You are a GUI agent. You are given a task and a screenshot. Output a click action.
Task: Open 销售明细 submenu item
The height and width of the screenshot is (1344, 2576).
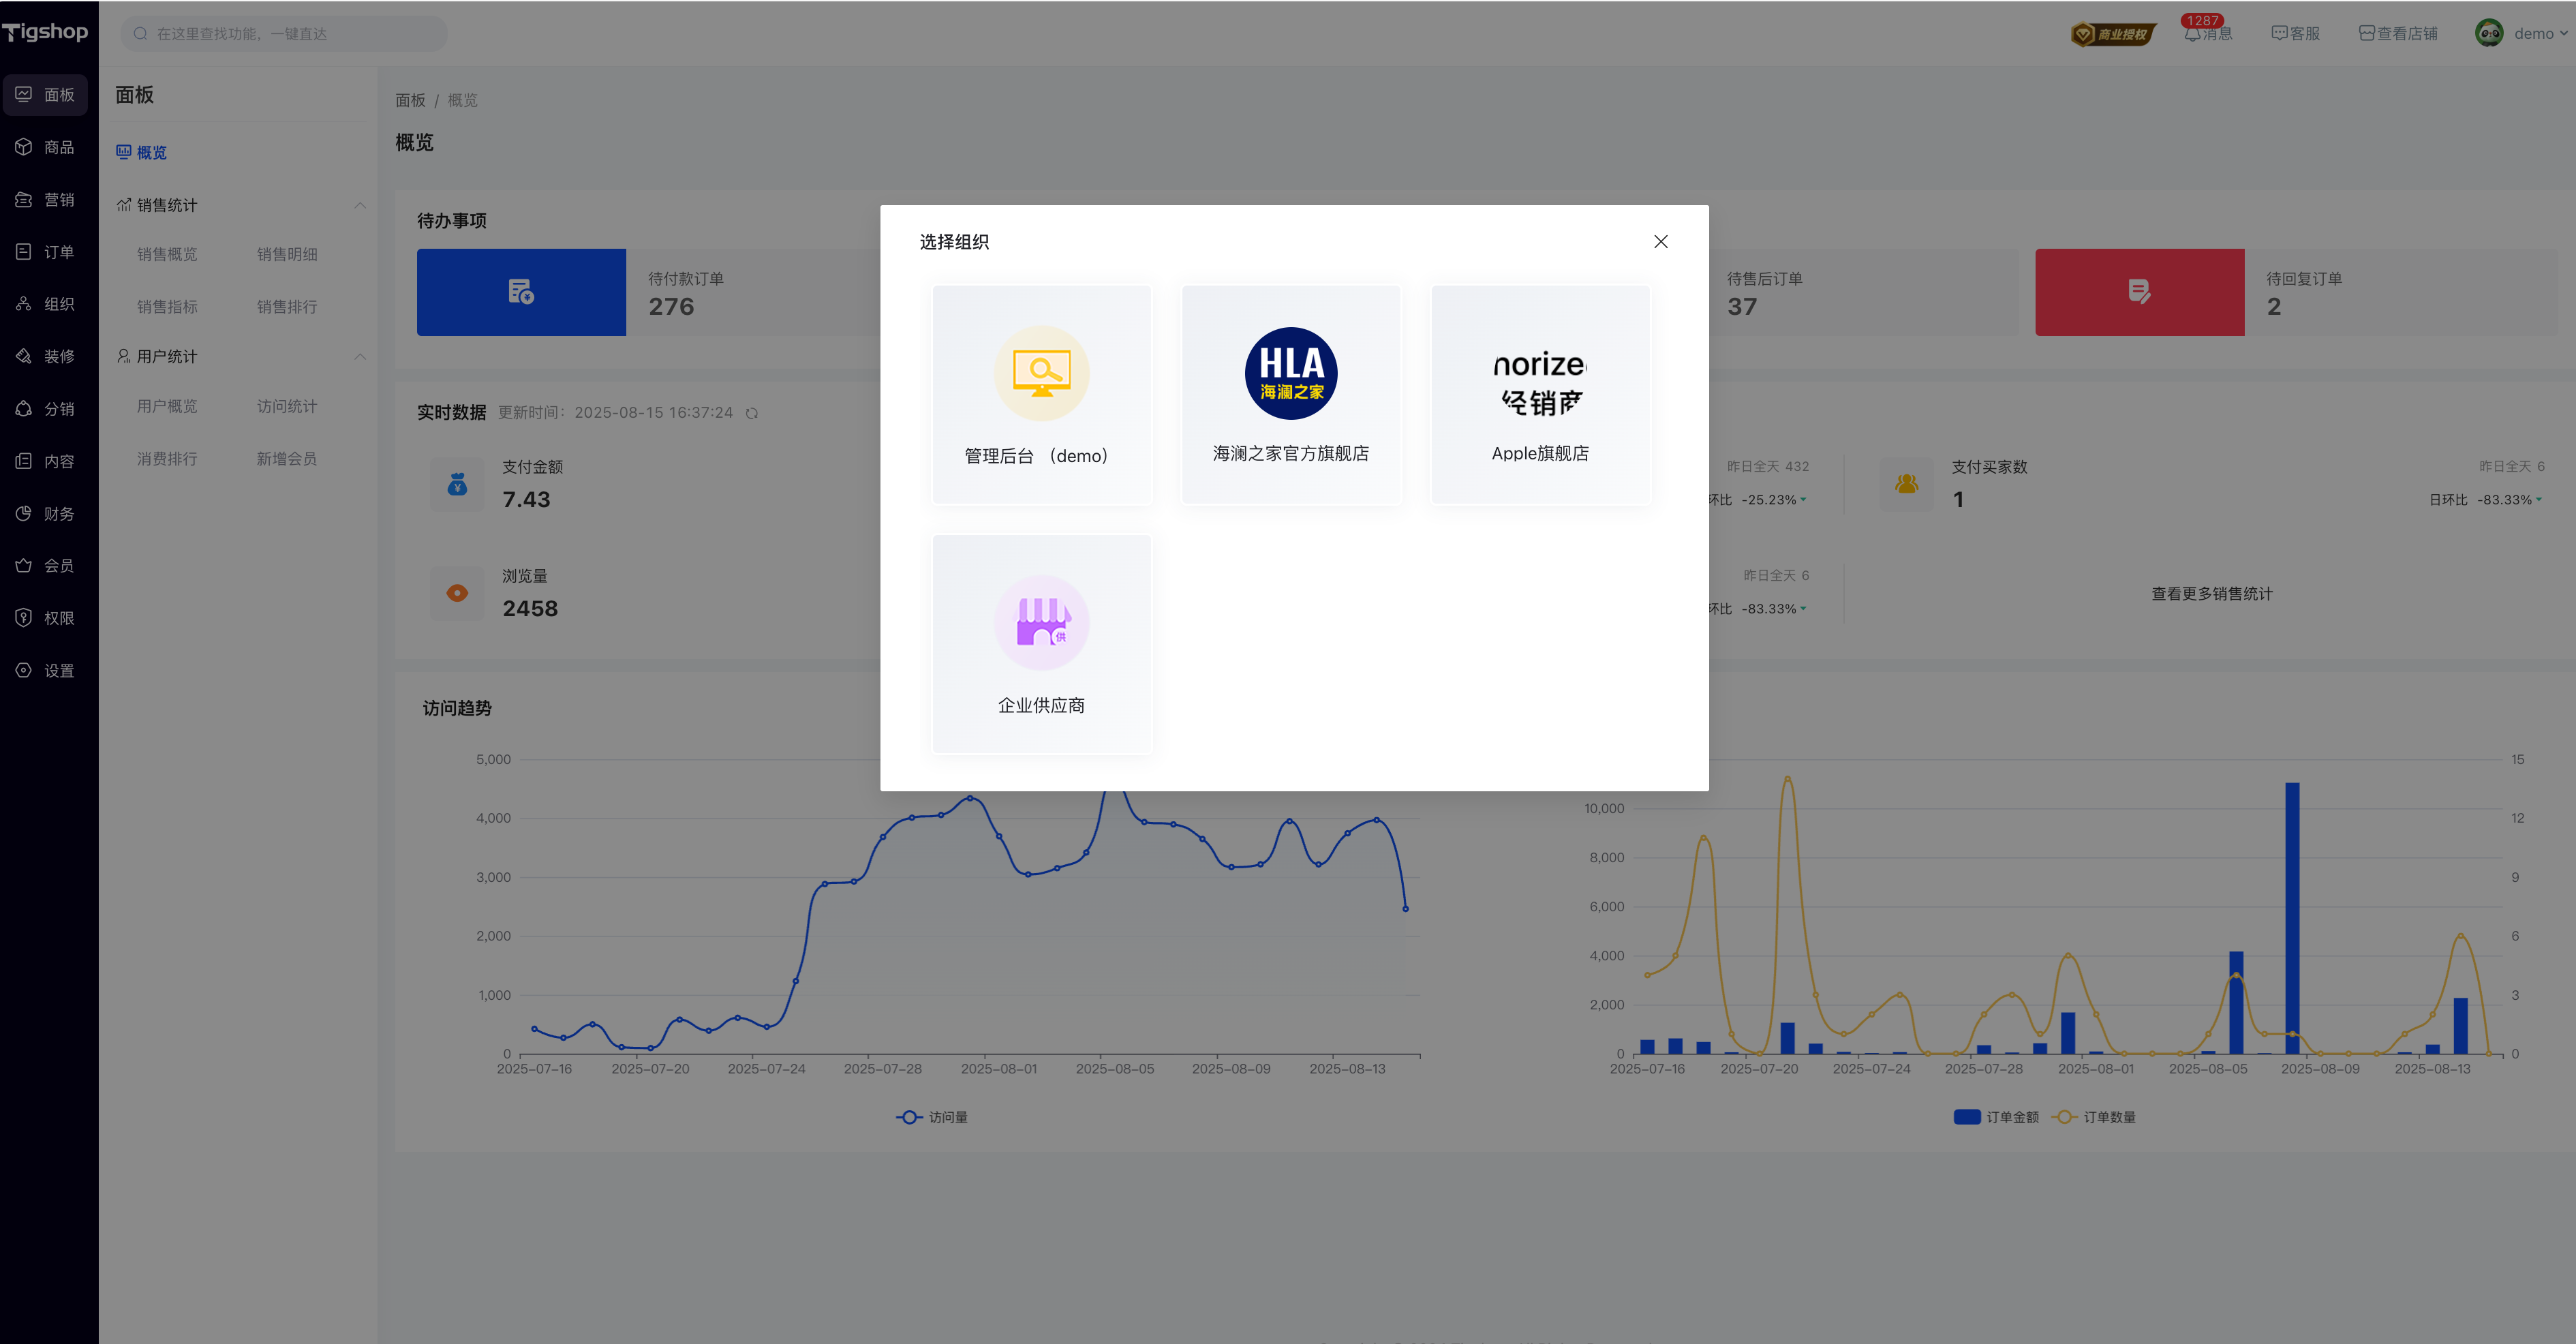pyautogui.click(x=287, y=254)
